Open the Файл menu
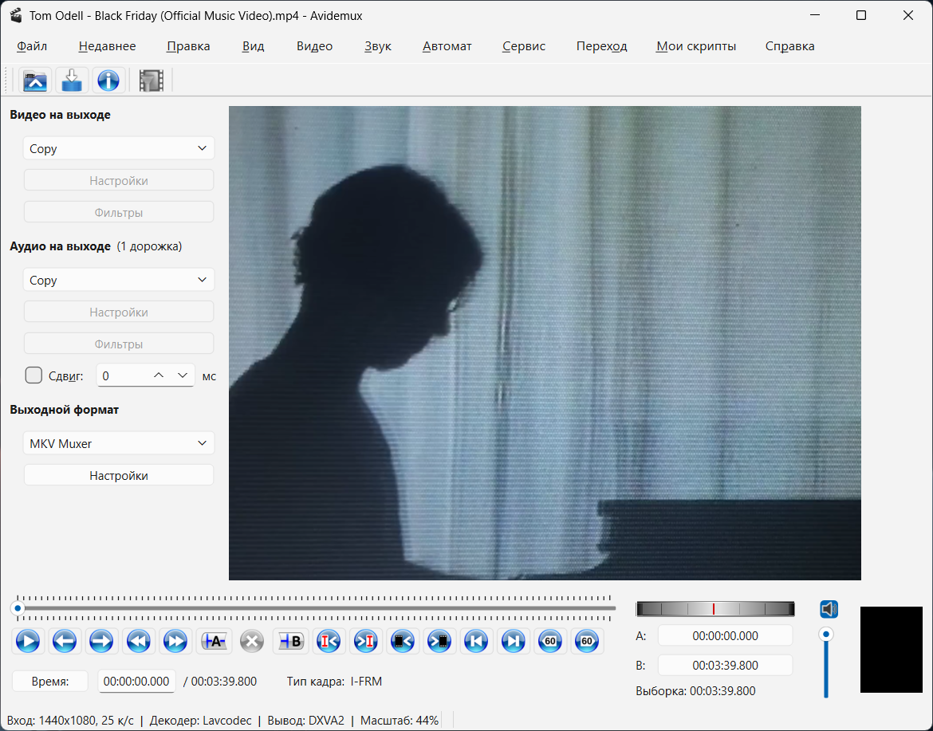 pos(32,46)
